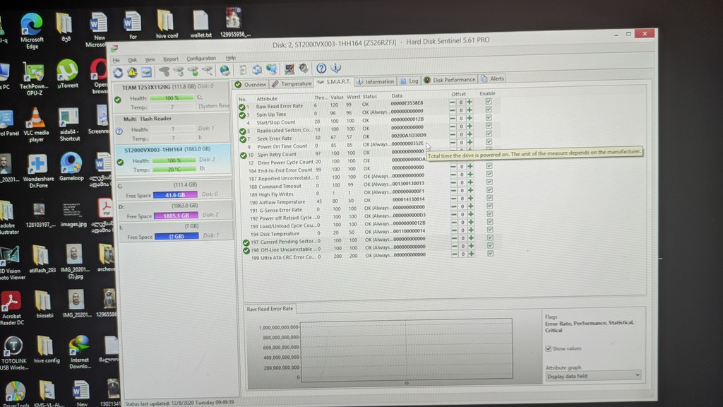The image size is (723, 407).
Task: Switch to the Disk Performance tab
Action: click(x=450, y=80)
